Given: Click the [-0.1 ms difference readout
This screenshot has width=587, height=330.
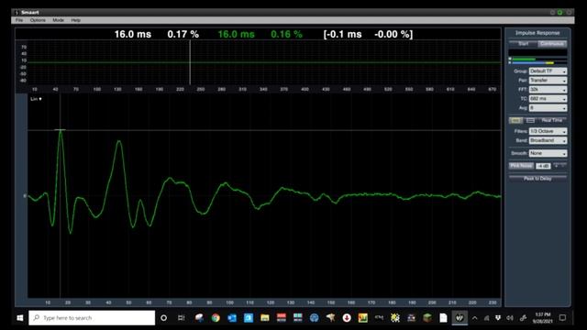Looking at the screenshot, I should [342, 35].
